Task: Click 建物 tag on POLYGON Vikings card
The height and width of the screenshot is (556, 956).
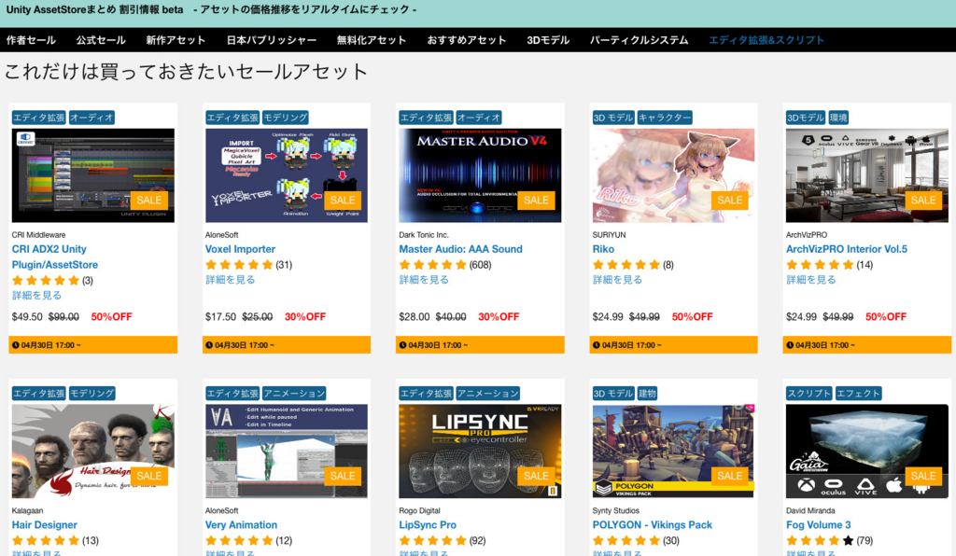Action: (648, 394)
